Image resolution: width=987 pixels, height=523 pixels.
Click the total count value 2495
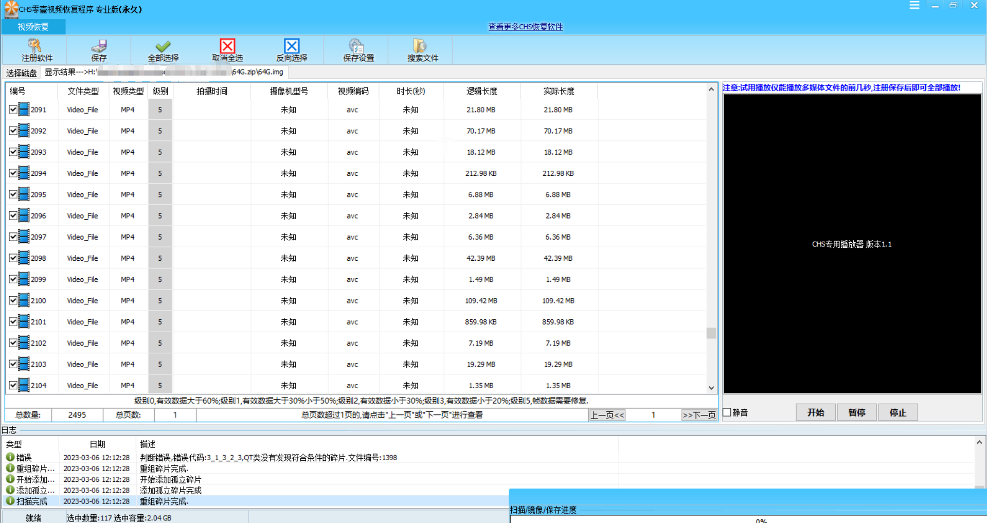77,415
